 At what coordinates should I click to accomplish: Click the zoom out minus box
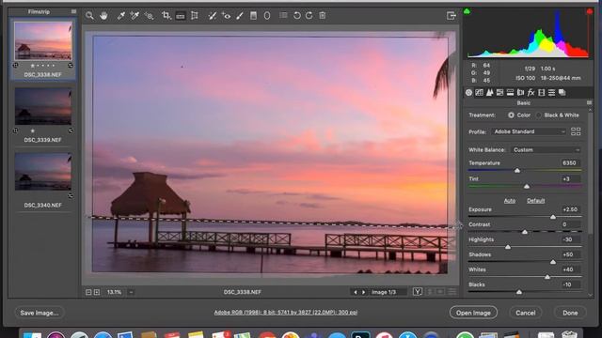click(x=88, y=292)
